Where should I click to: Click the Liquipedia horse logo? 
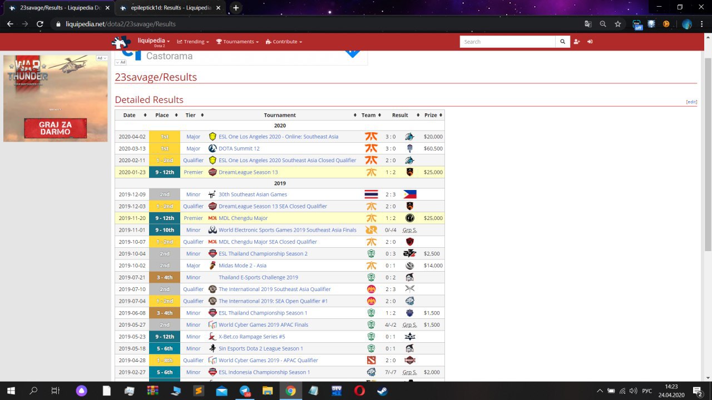pos(121,42)
